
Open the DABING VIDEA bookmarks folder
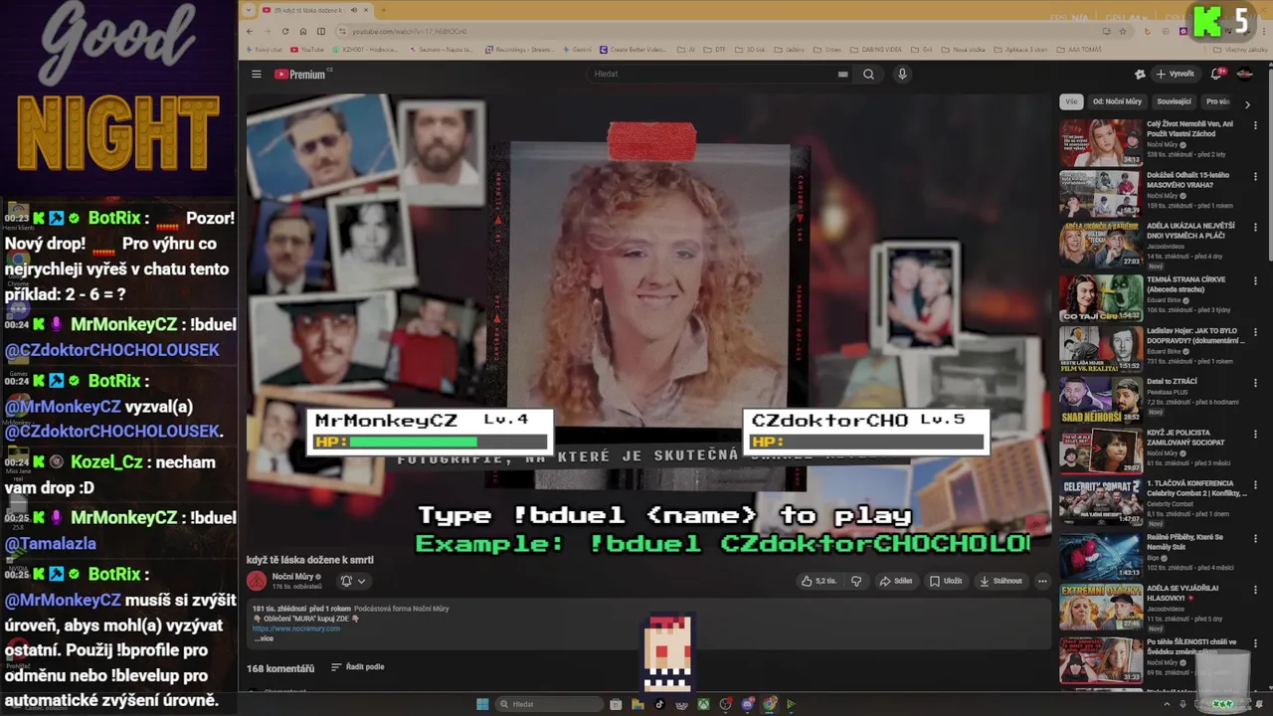coord(874,50)
